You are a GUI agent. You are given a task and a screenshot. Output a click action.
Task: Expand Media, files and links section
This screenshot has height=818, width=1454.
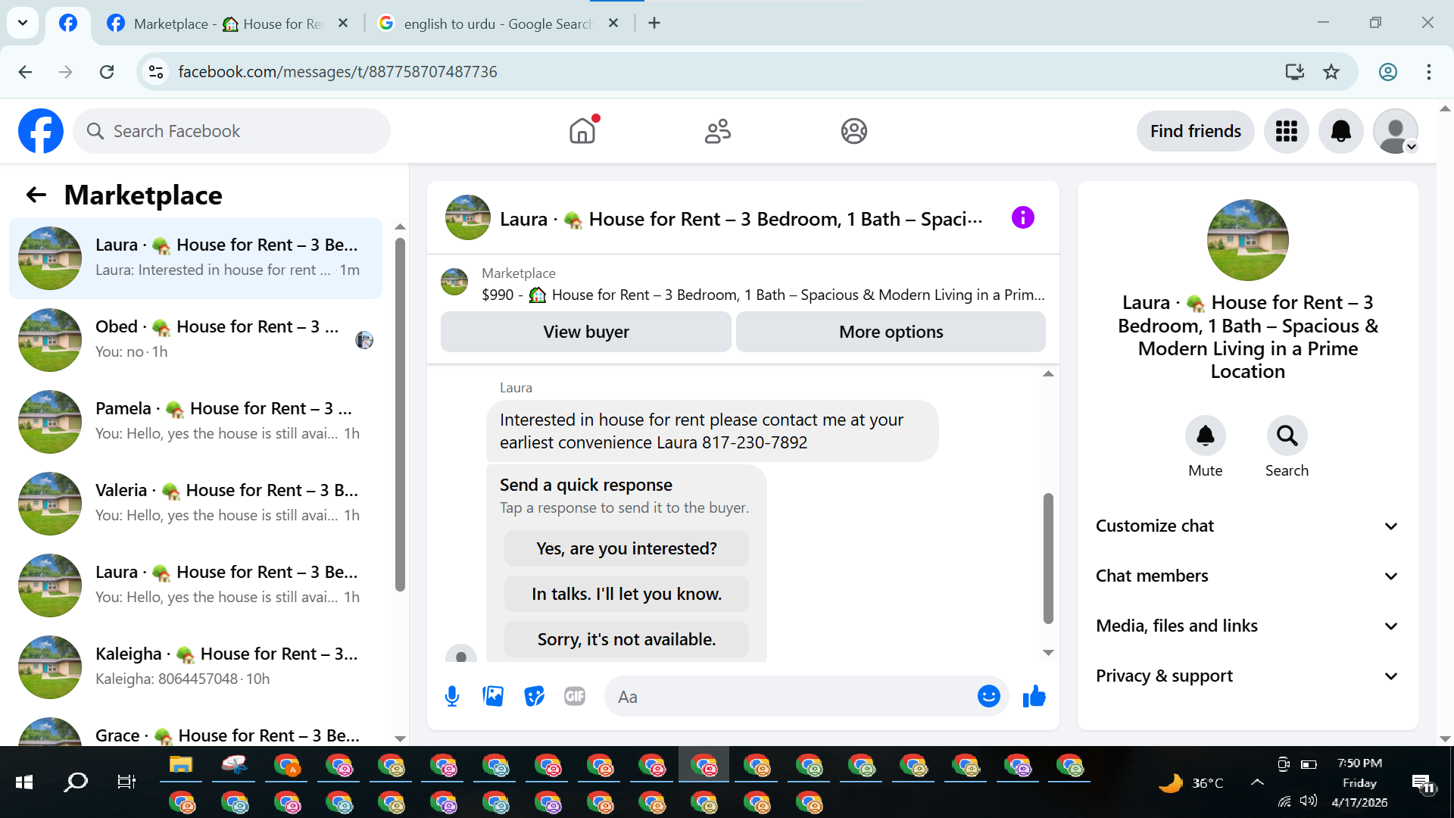[1247, 626]
